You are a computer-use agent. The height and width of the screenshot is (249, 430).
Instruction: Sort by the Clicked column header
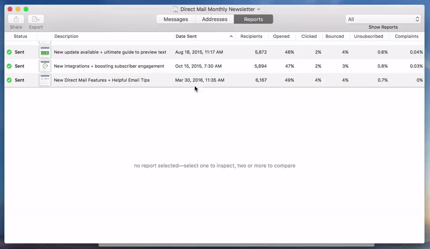[x=309, y=36]
